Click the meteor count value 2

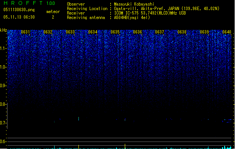tap(53, 17)
